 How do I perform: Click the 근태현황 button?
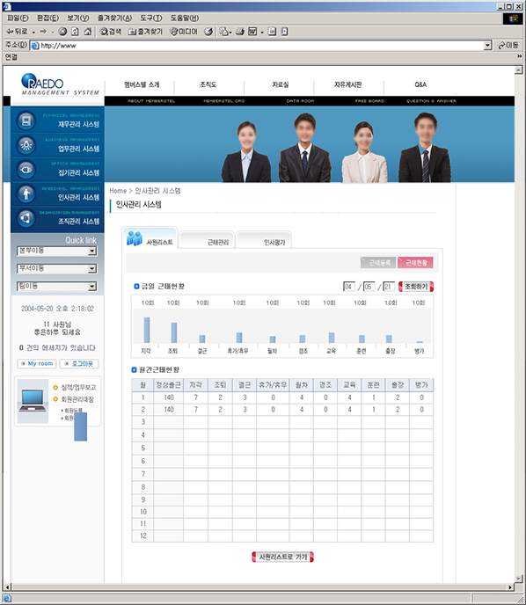(x=415, y=262)
